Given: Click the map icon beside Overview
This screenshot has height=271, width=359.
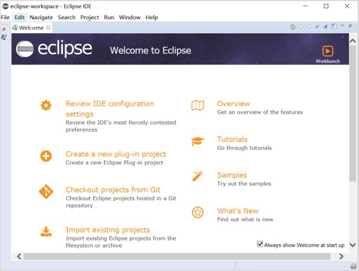Looking at the screenshot, I should tap(198, 105).
